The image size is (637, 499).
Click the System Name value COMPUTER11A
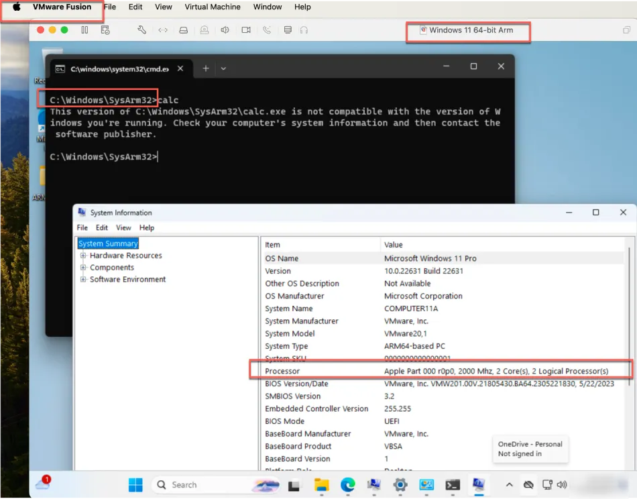(411, 309)
